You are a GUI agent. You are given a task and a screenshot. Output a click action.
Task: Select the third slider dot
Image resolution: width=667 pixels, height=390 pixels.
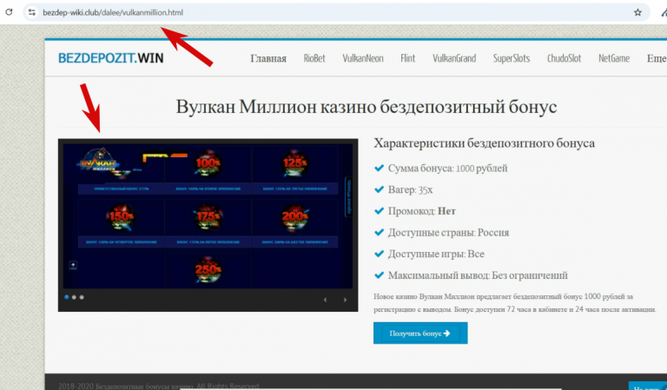82,297
